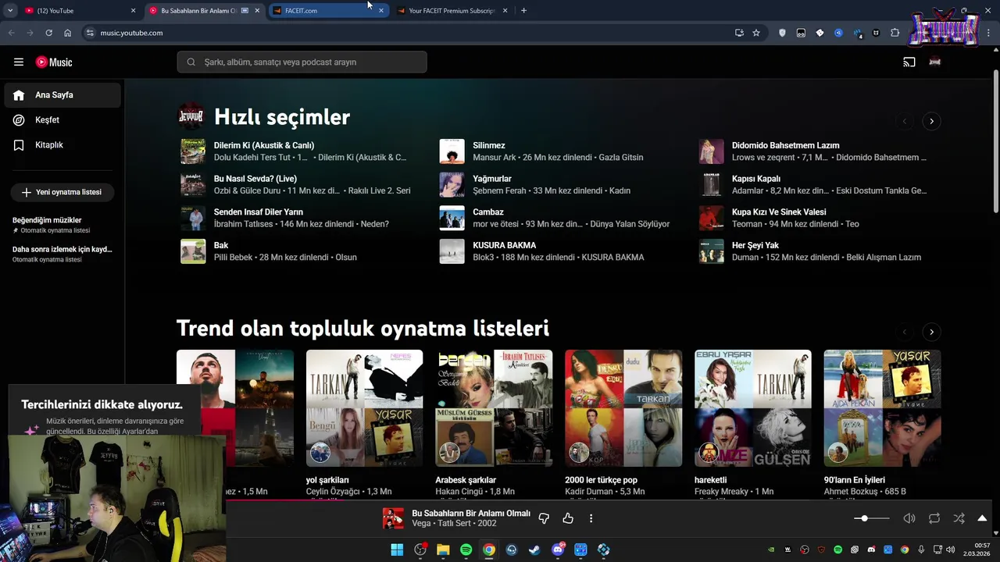Click the shield extension icon

782,33
